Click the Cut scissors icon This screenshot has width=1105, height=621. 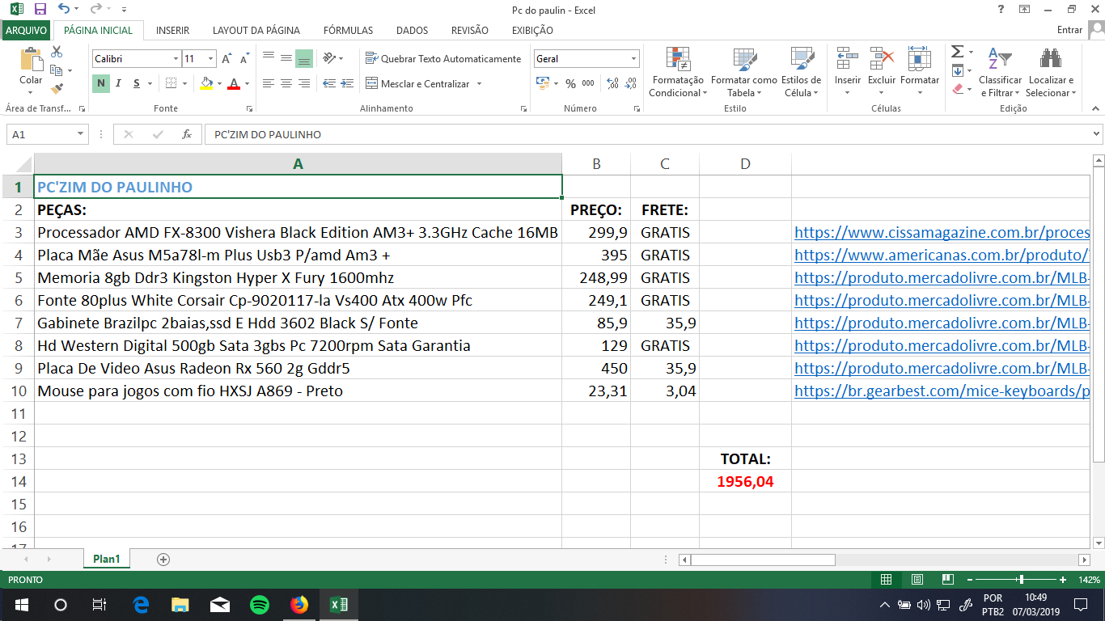click(57, 52)
